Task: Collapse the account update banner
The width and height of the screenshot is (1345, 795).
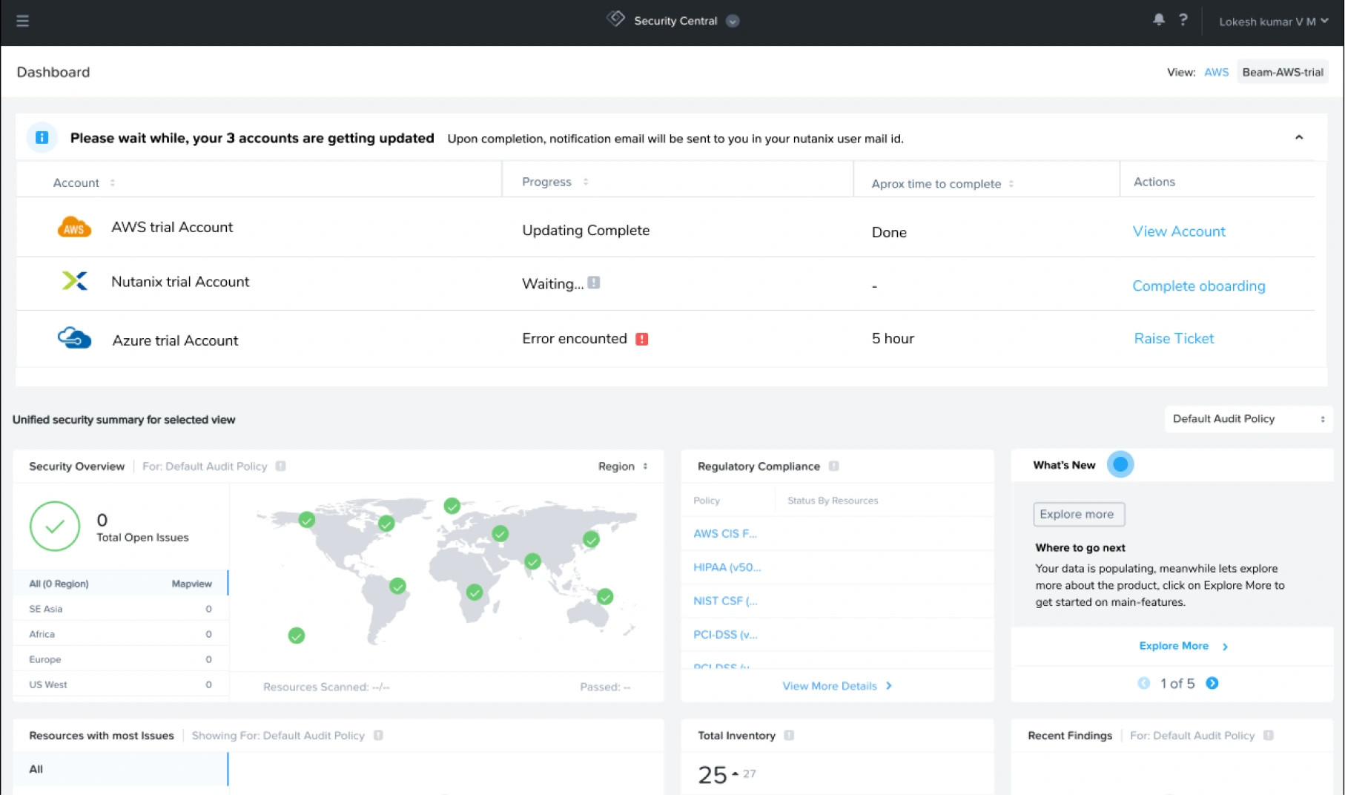Action: (x=1299, y=137)
